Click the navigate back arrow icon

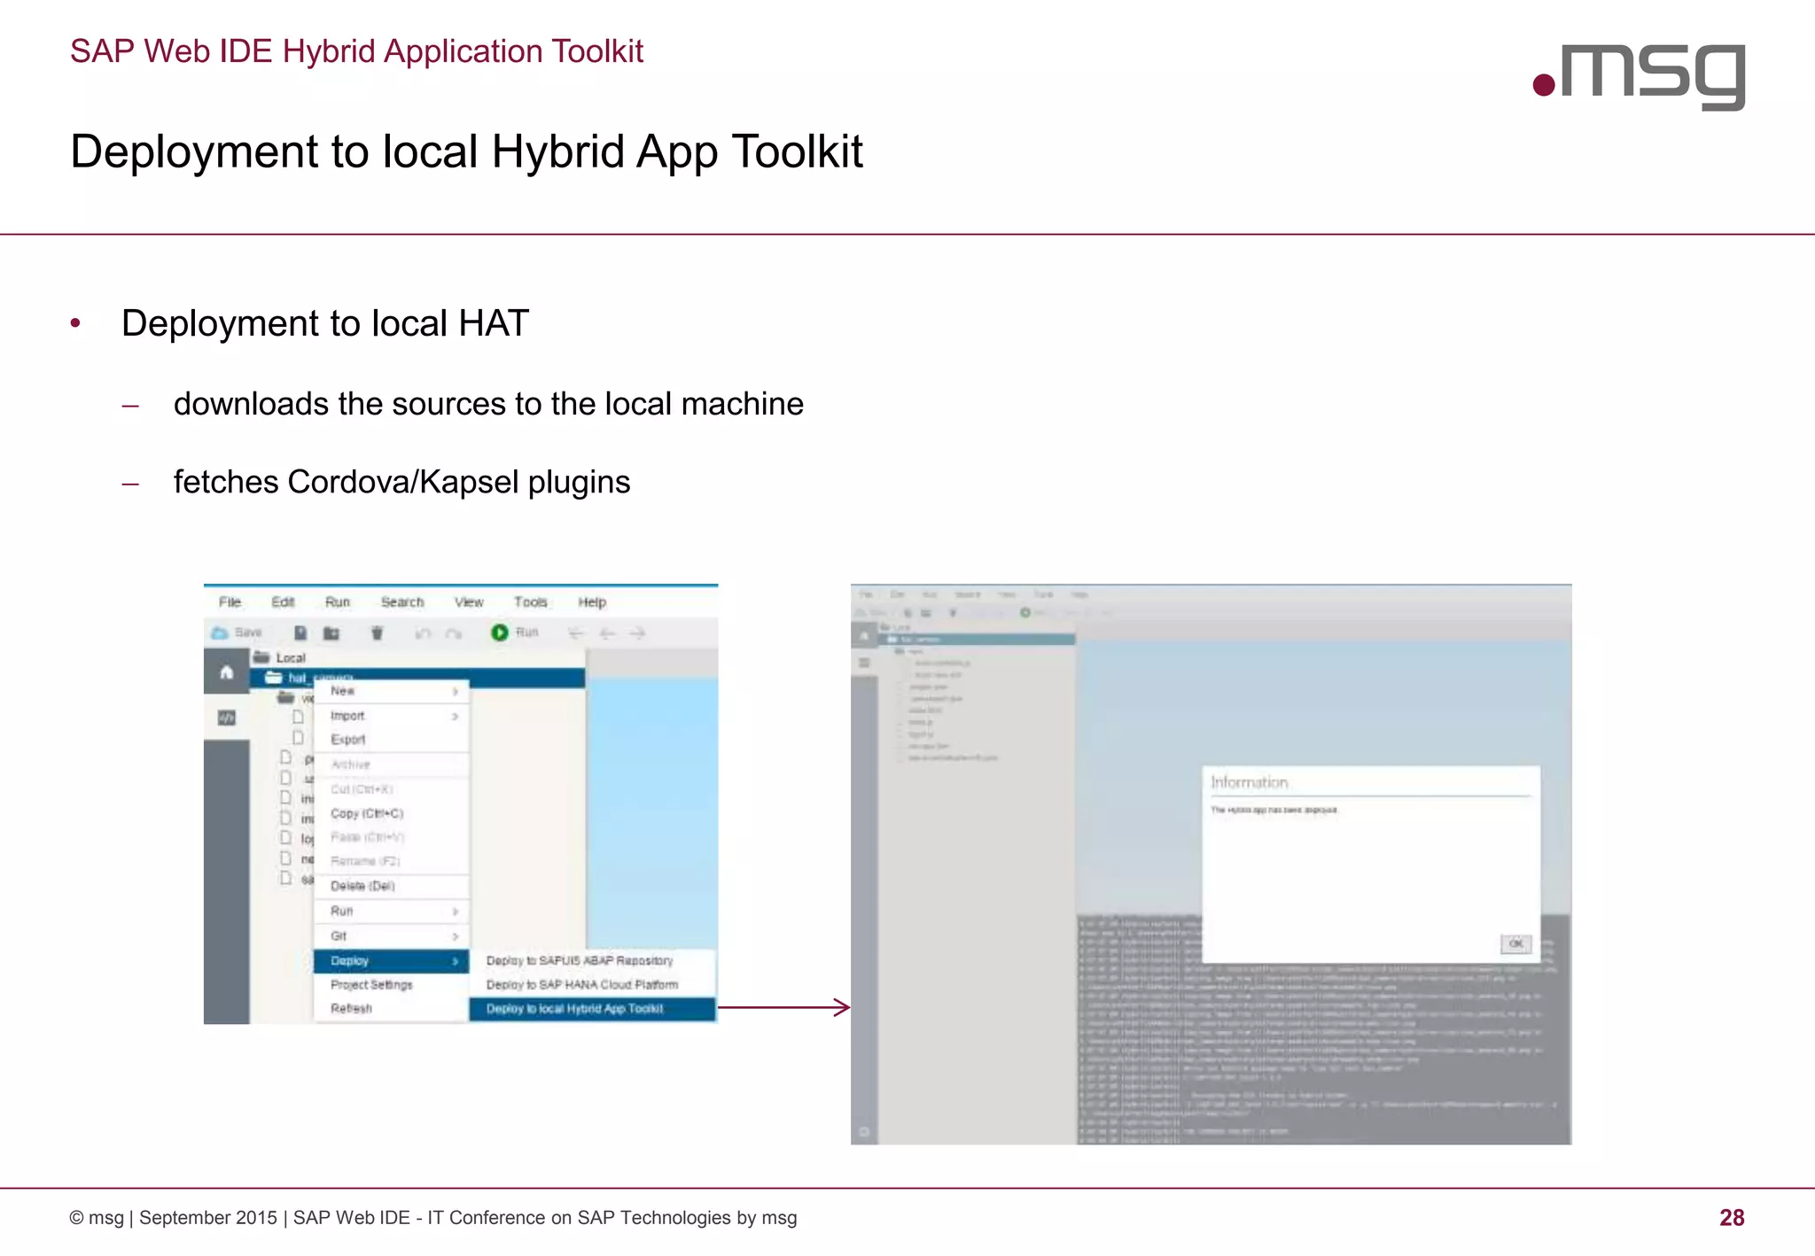(607, 633)
